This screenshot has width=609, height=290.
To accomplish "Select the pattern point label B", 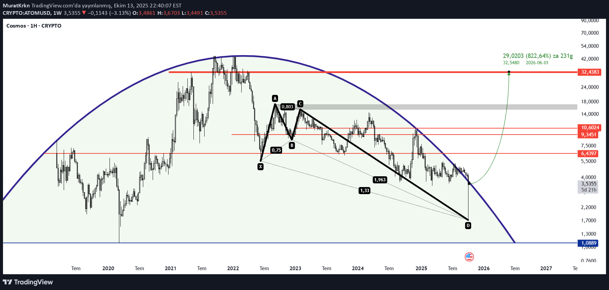I will [x=292, y=146].
